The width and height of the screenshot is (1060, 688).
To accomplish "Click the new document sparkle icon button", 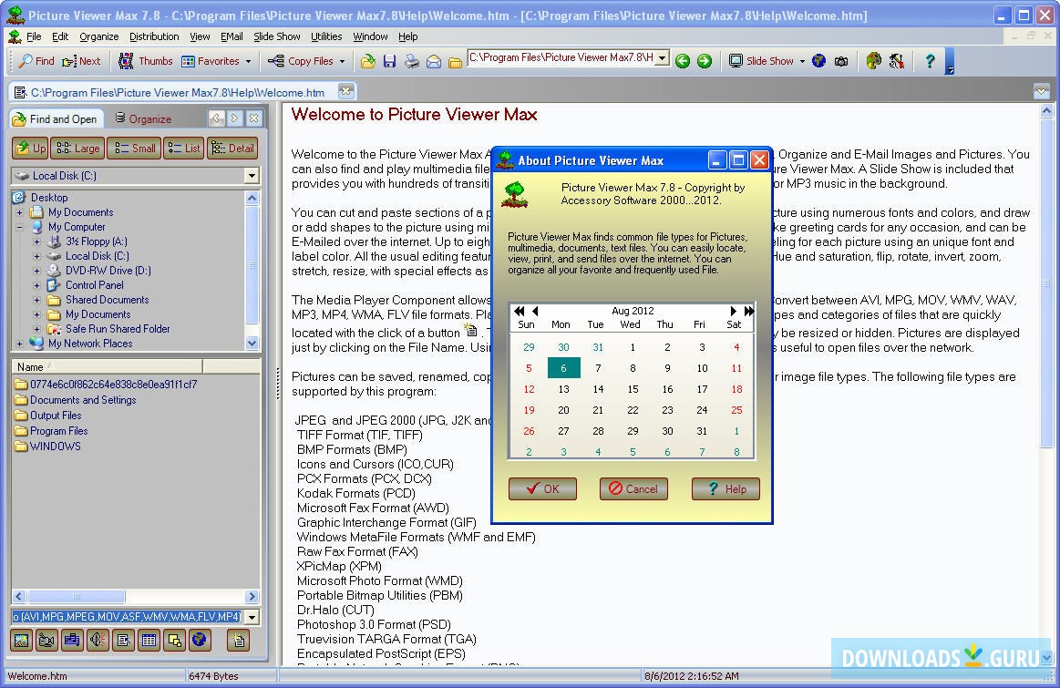I will click(x=238, y=640).
